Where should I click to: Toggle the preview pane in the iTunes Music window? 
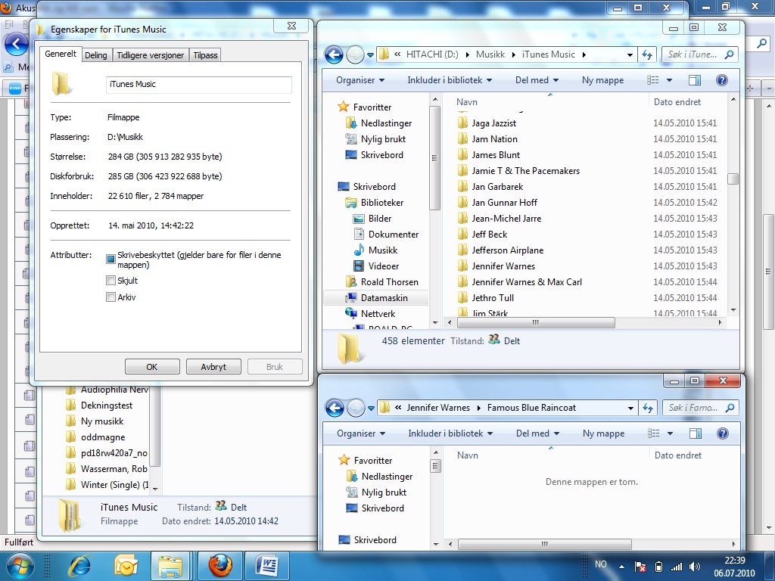point(695,80)
